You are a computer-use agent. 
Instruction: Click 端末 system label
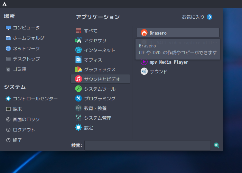[17, 109]
